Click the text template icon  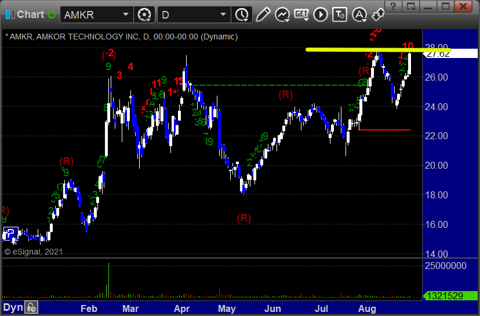coord(340,14)
